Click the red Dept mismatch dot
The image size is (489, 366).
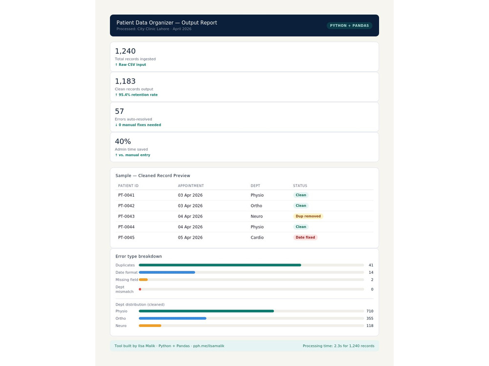(x=140, y=289)
